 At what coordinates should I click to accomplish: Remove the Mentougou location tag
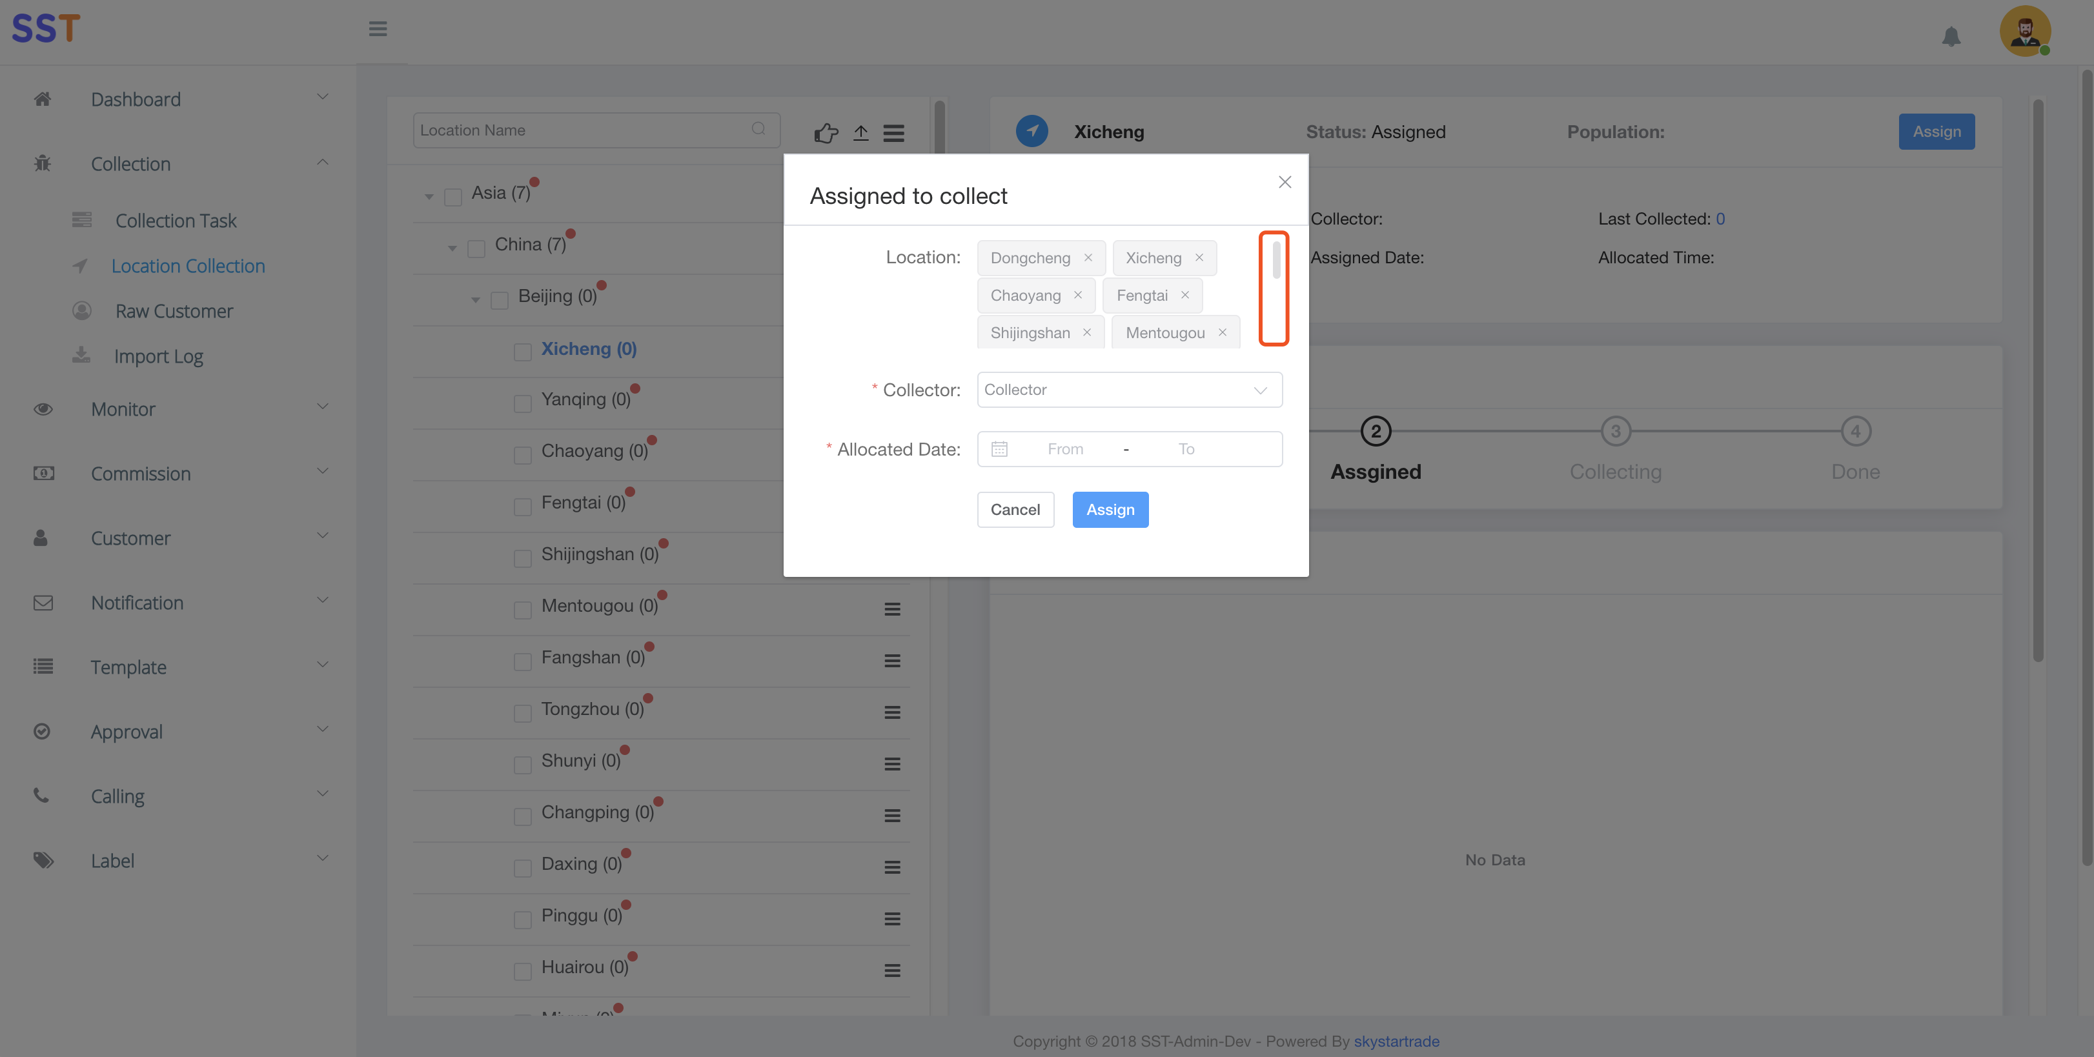coord(1222,332)
